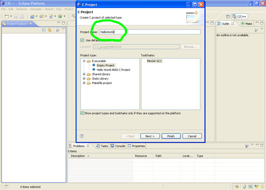Screen dimensions: 266x190
Task: Toggle Show project types supported on platform checkbox
Action: tap(82, 113)
